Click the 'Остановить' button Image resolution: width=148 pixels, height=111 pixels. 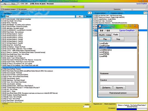(112, 108)
